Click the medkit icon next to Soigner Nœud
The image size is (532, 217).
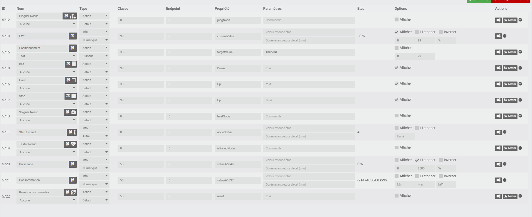pos(73,112)
